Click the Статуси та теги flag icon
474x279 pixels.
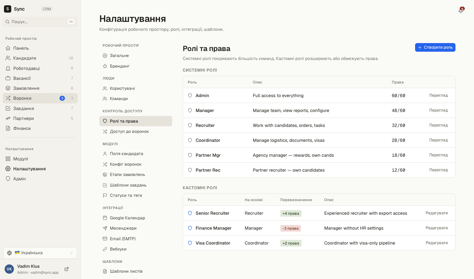[x=105, y=195]
